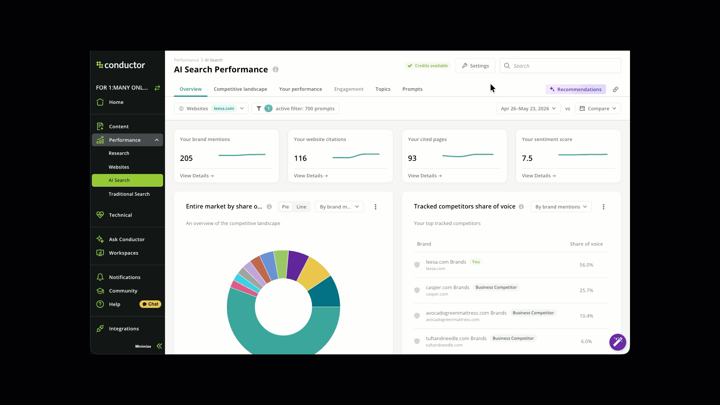Open more options for Entire market chart
The image size is (720, 405).
(x=375, y=207)
